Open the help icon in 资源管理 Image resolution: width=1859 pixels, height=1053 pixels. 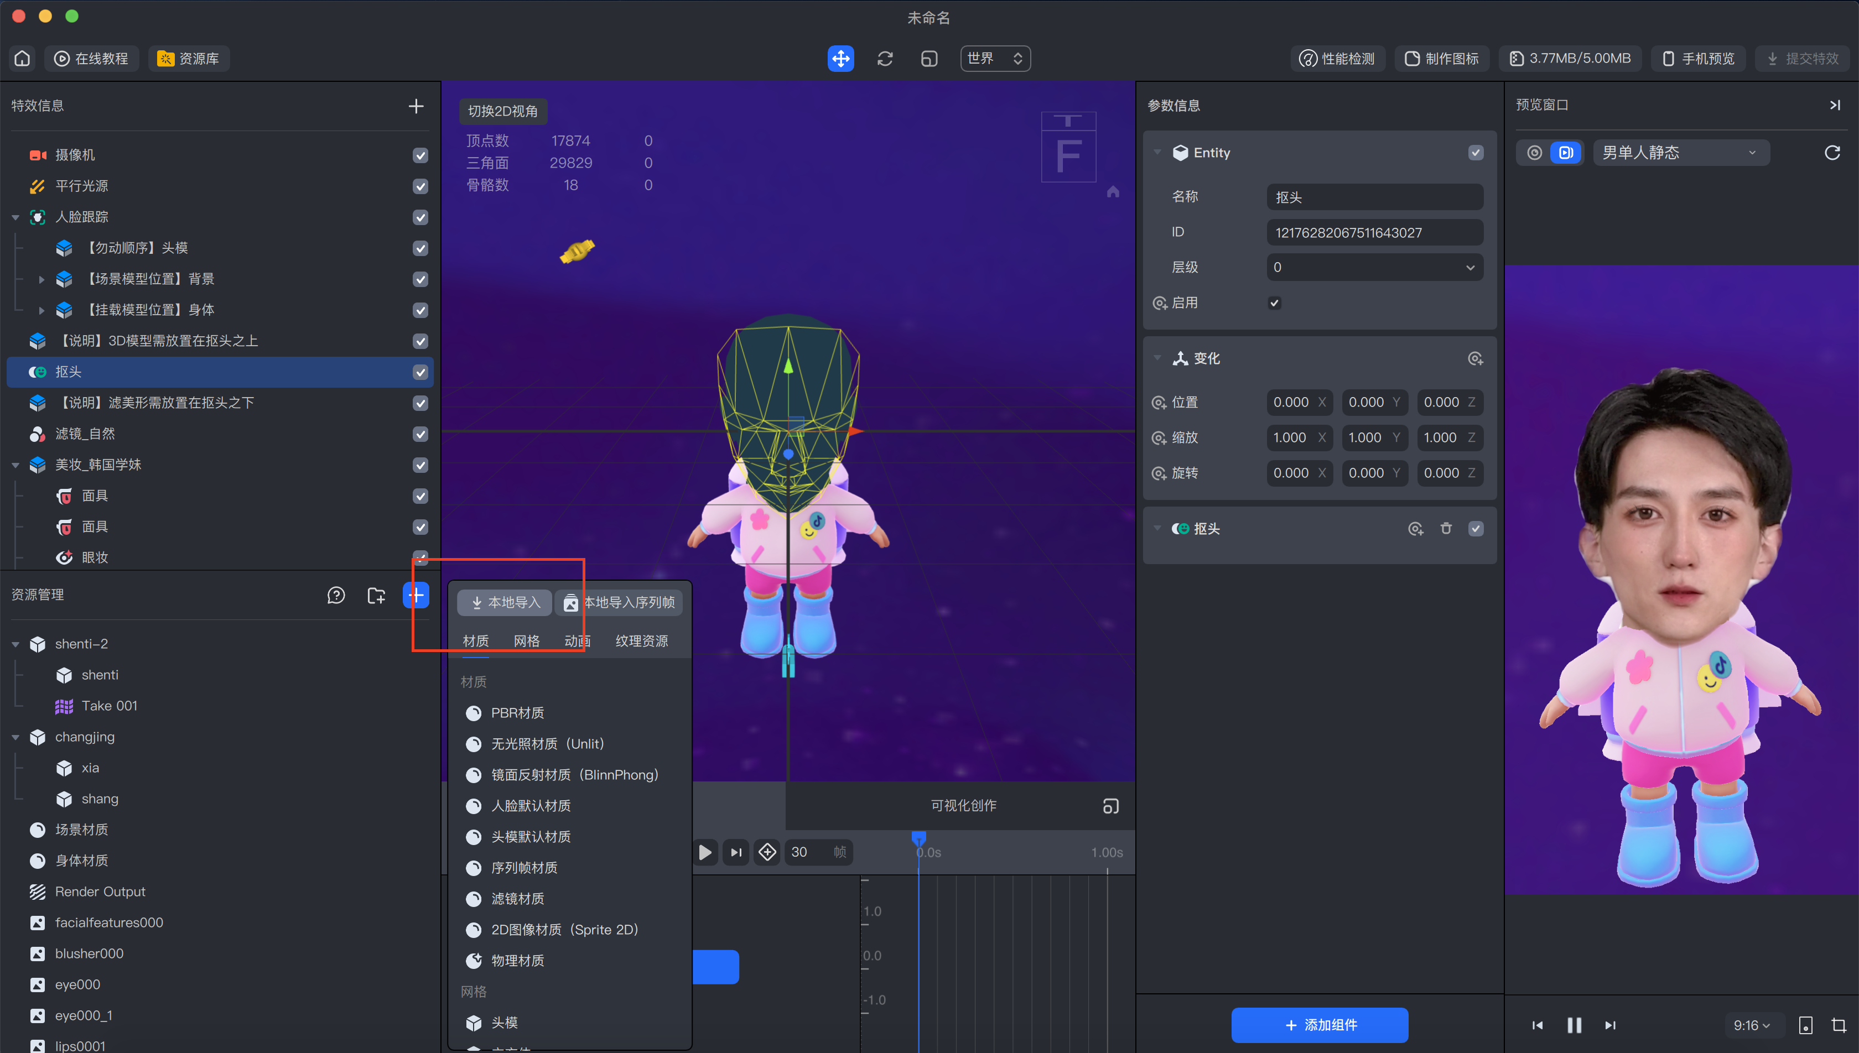point(336,595)
